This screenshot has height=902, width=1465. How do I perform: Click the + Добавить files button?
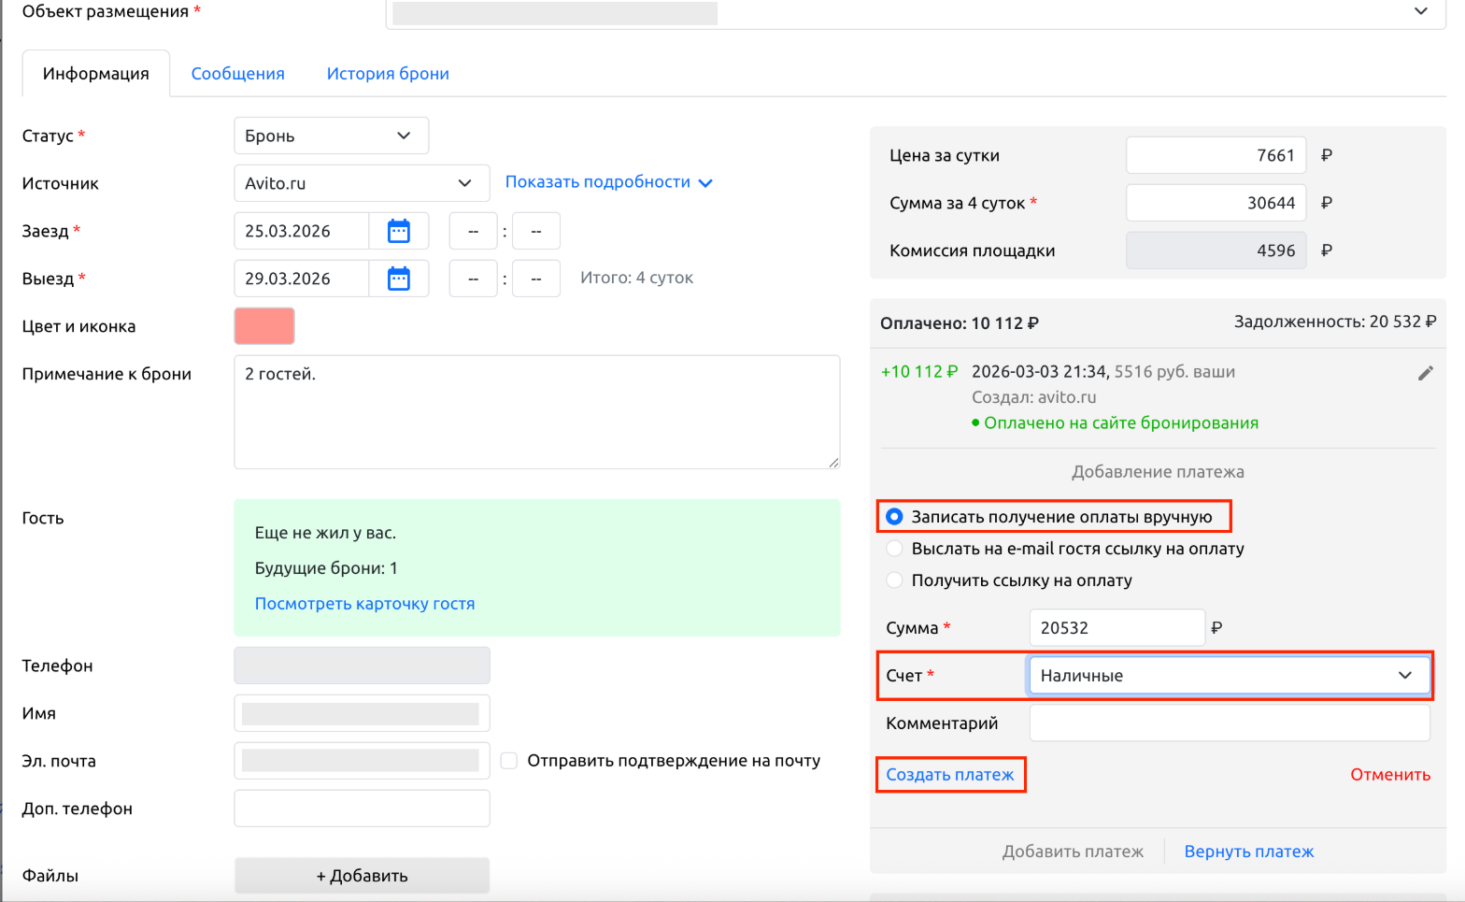point(362,876)
